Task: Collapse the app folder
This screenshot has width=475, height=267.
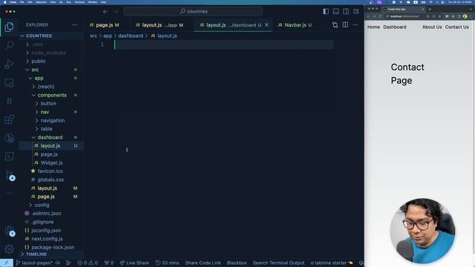Action: (39, 78)
